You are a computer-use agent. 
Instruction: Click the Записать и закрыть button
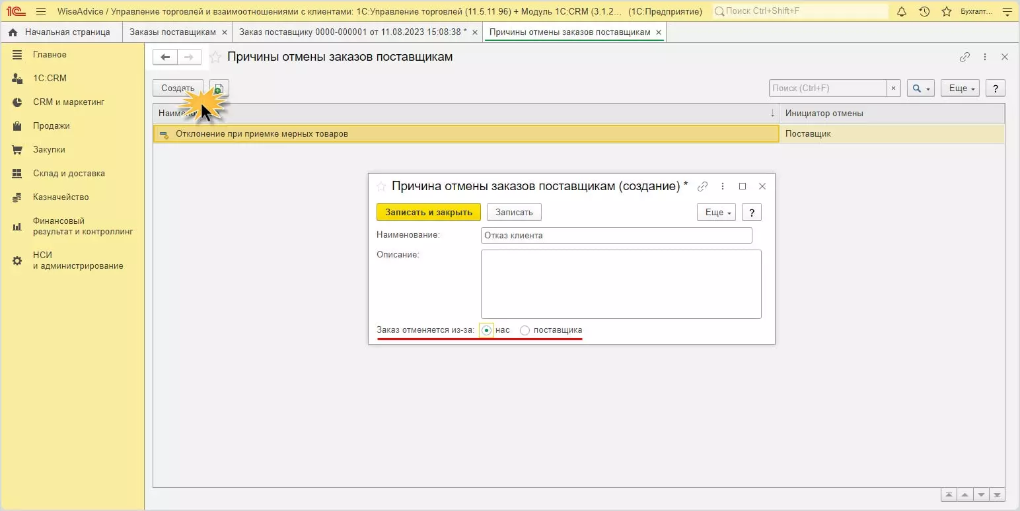pyautogui.click(x=429, y=212)
